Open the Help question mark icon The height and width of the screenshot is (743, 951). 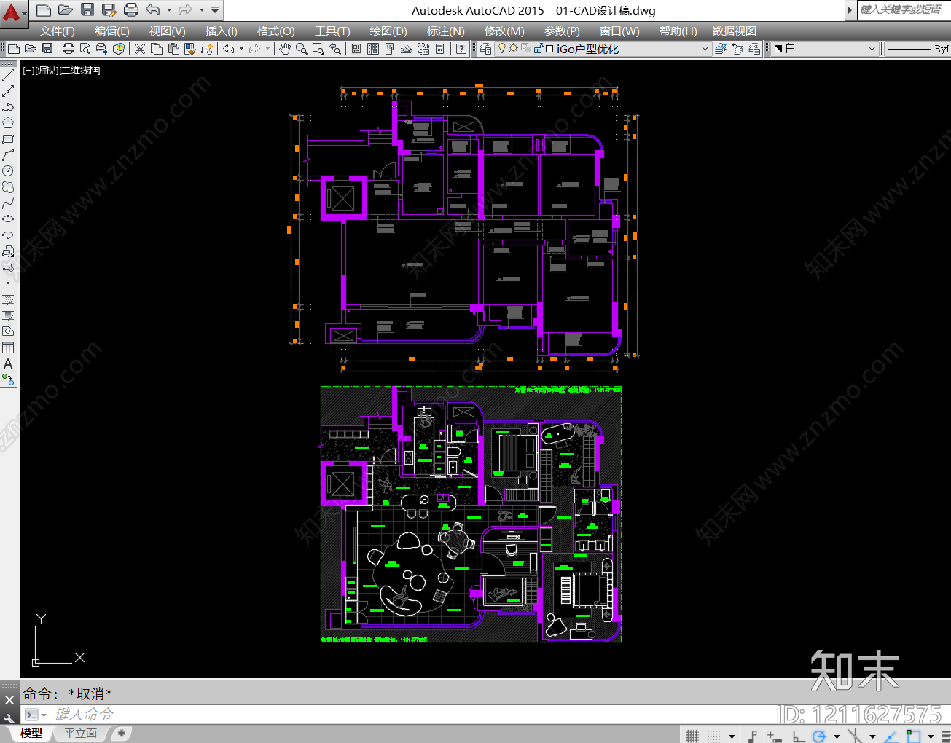pos(461,49)
